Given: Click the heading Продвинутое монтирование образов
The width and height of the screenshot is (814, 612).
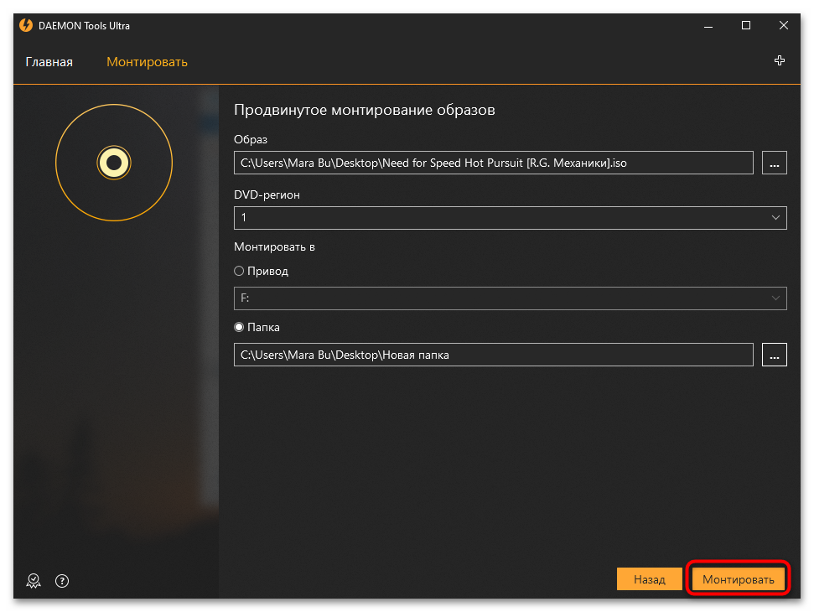Looking at the screenshot, I should (365, 110).
